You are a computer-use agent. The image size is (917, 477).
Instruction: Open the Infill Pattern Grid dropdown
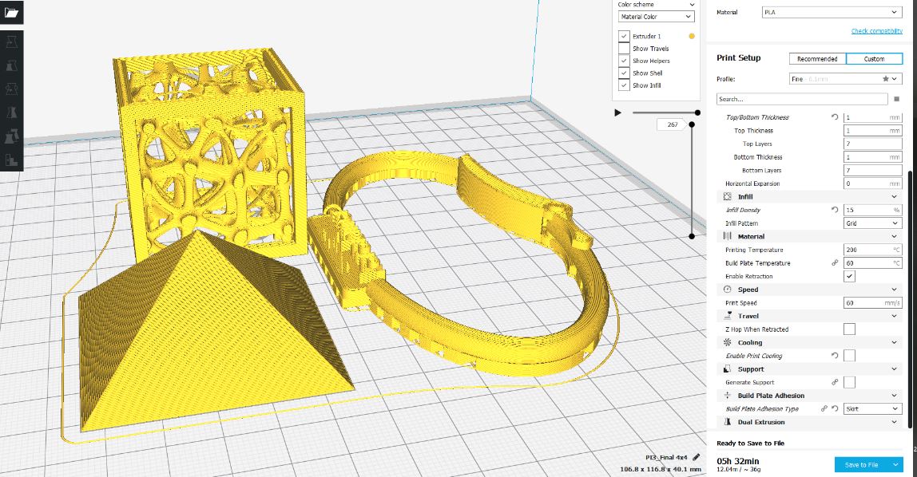click(x=872, y=223)
